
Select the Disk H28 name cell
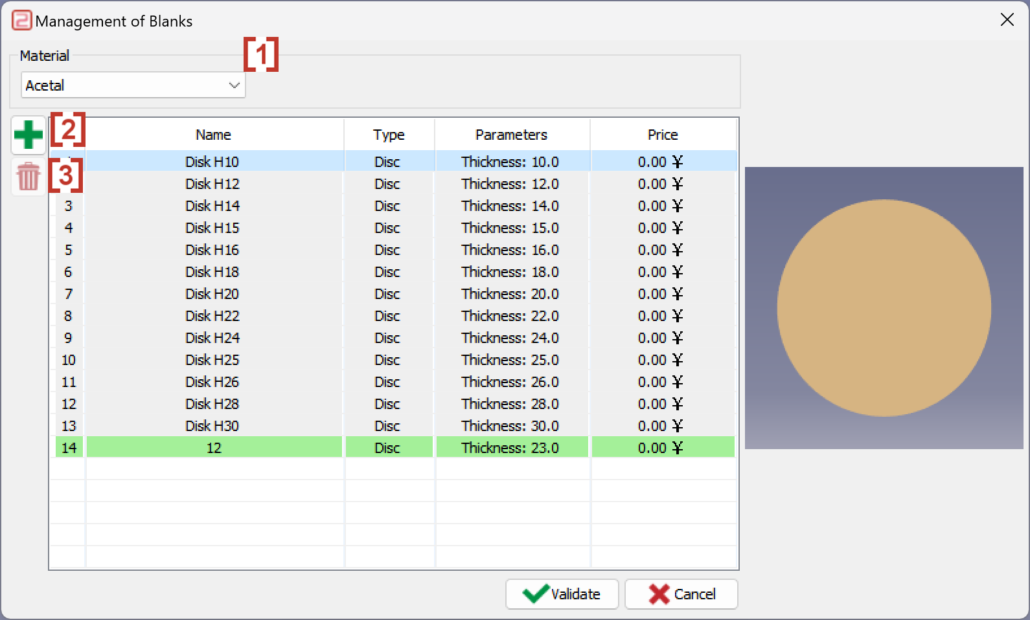pos(214,404)
